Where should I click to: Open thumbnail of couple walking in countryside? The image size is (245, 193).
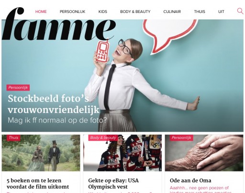pos(41,153)
